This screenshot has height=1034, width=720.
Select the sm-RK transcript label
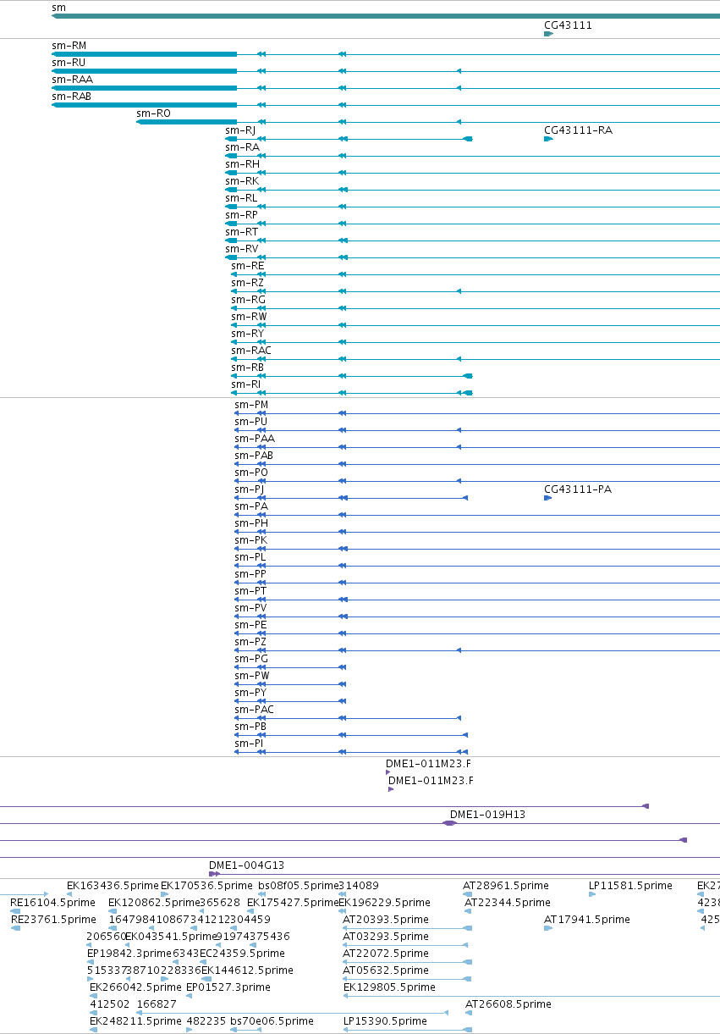pyautogui.click(x=242, y=181)
